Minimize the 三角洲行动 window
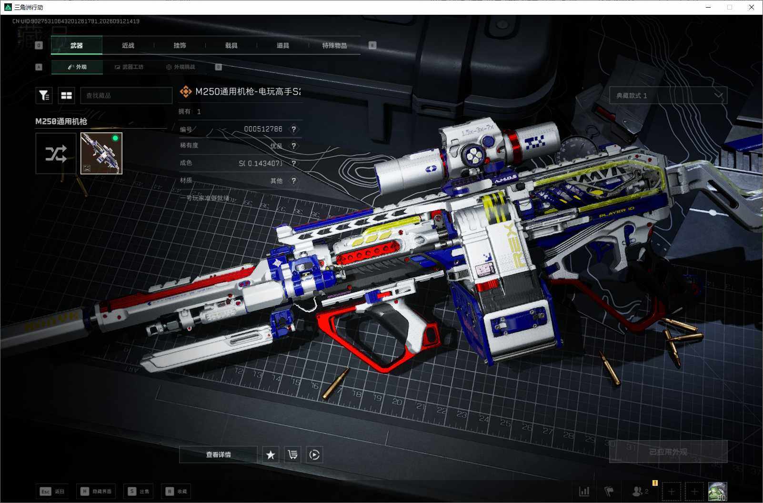The image size is (763, 503). point(708,7)
